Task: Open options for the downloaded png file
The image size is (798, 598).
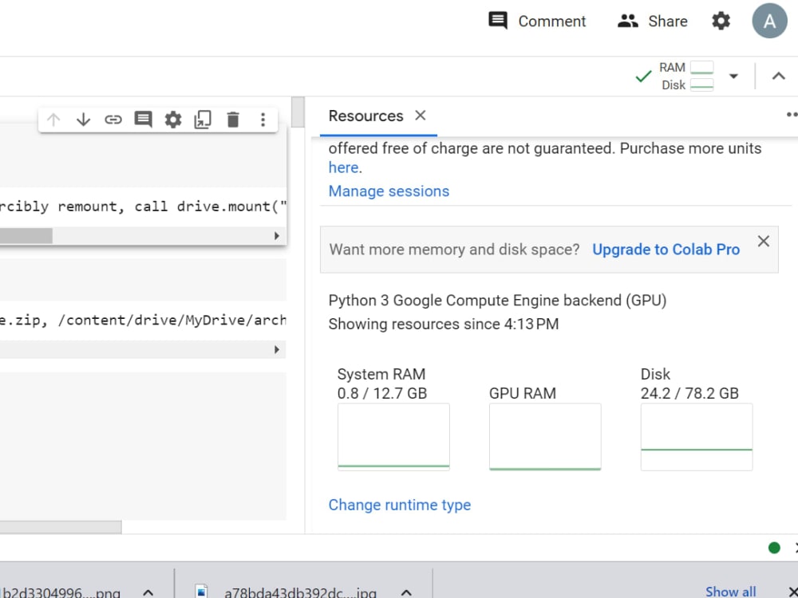Action: pyautogui.click(x=148, y=592)
